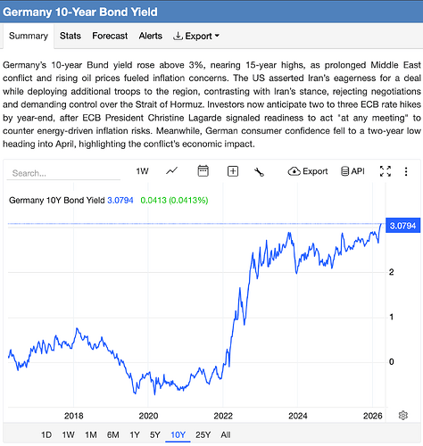This screenshot has height=446, width=423.
Task: Open the 1W interval selector
Action: 142,171
